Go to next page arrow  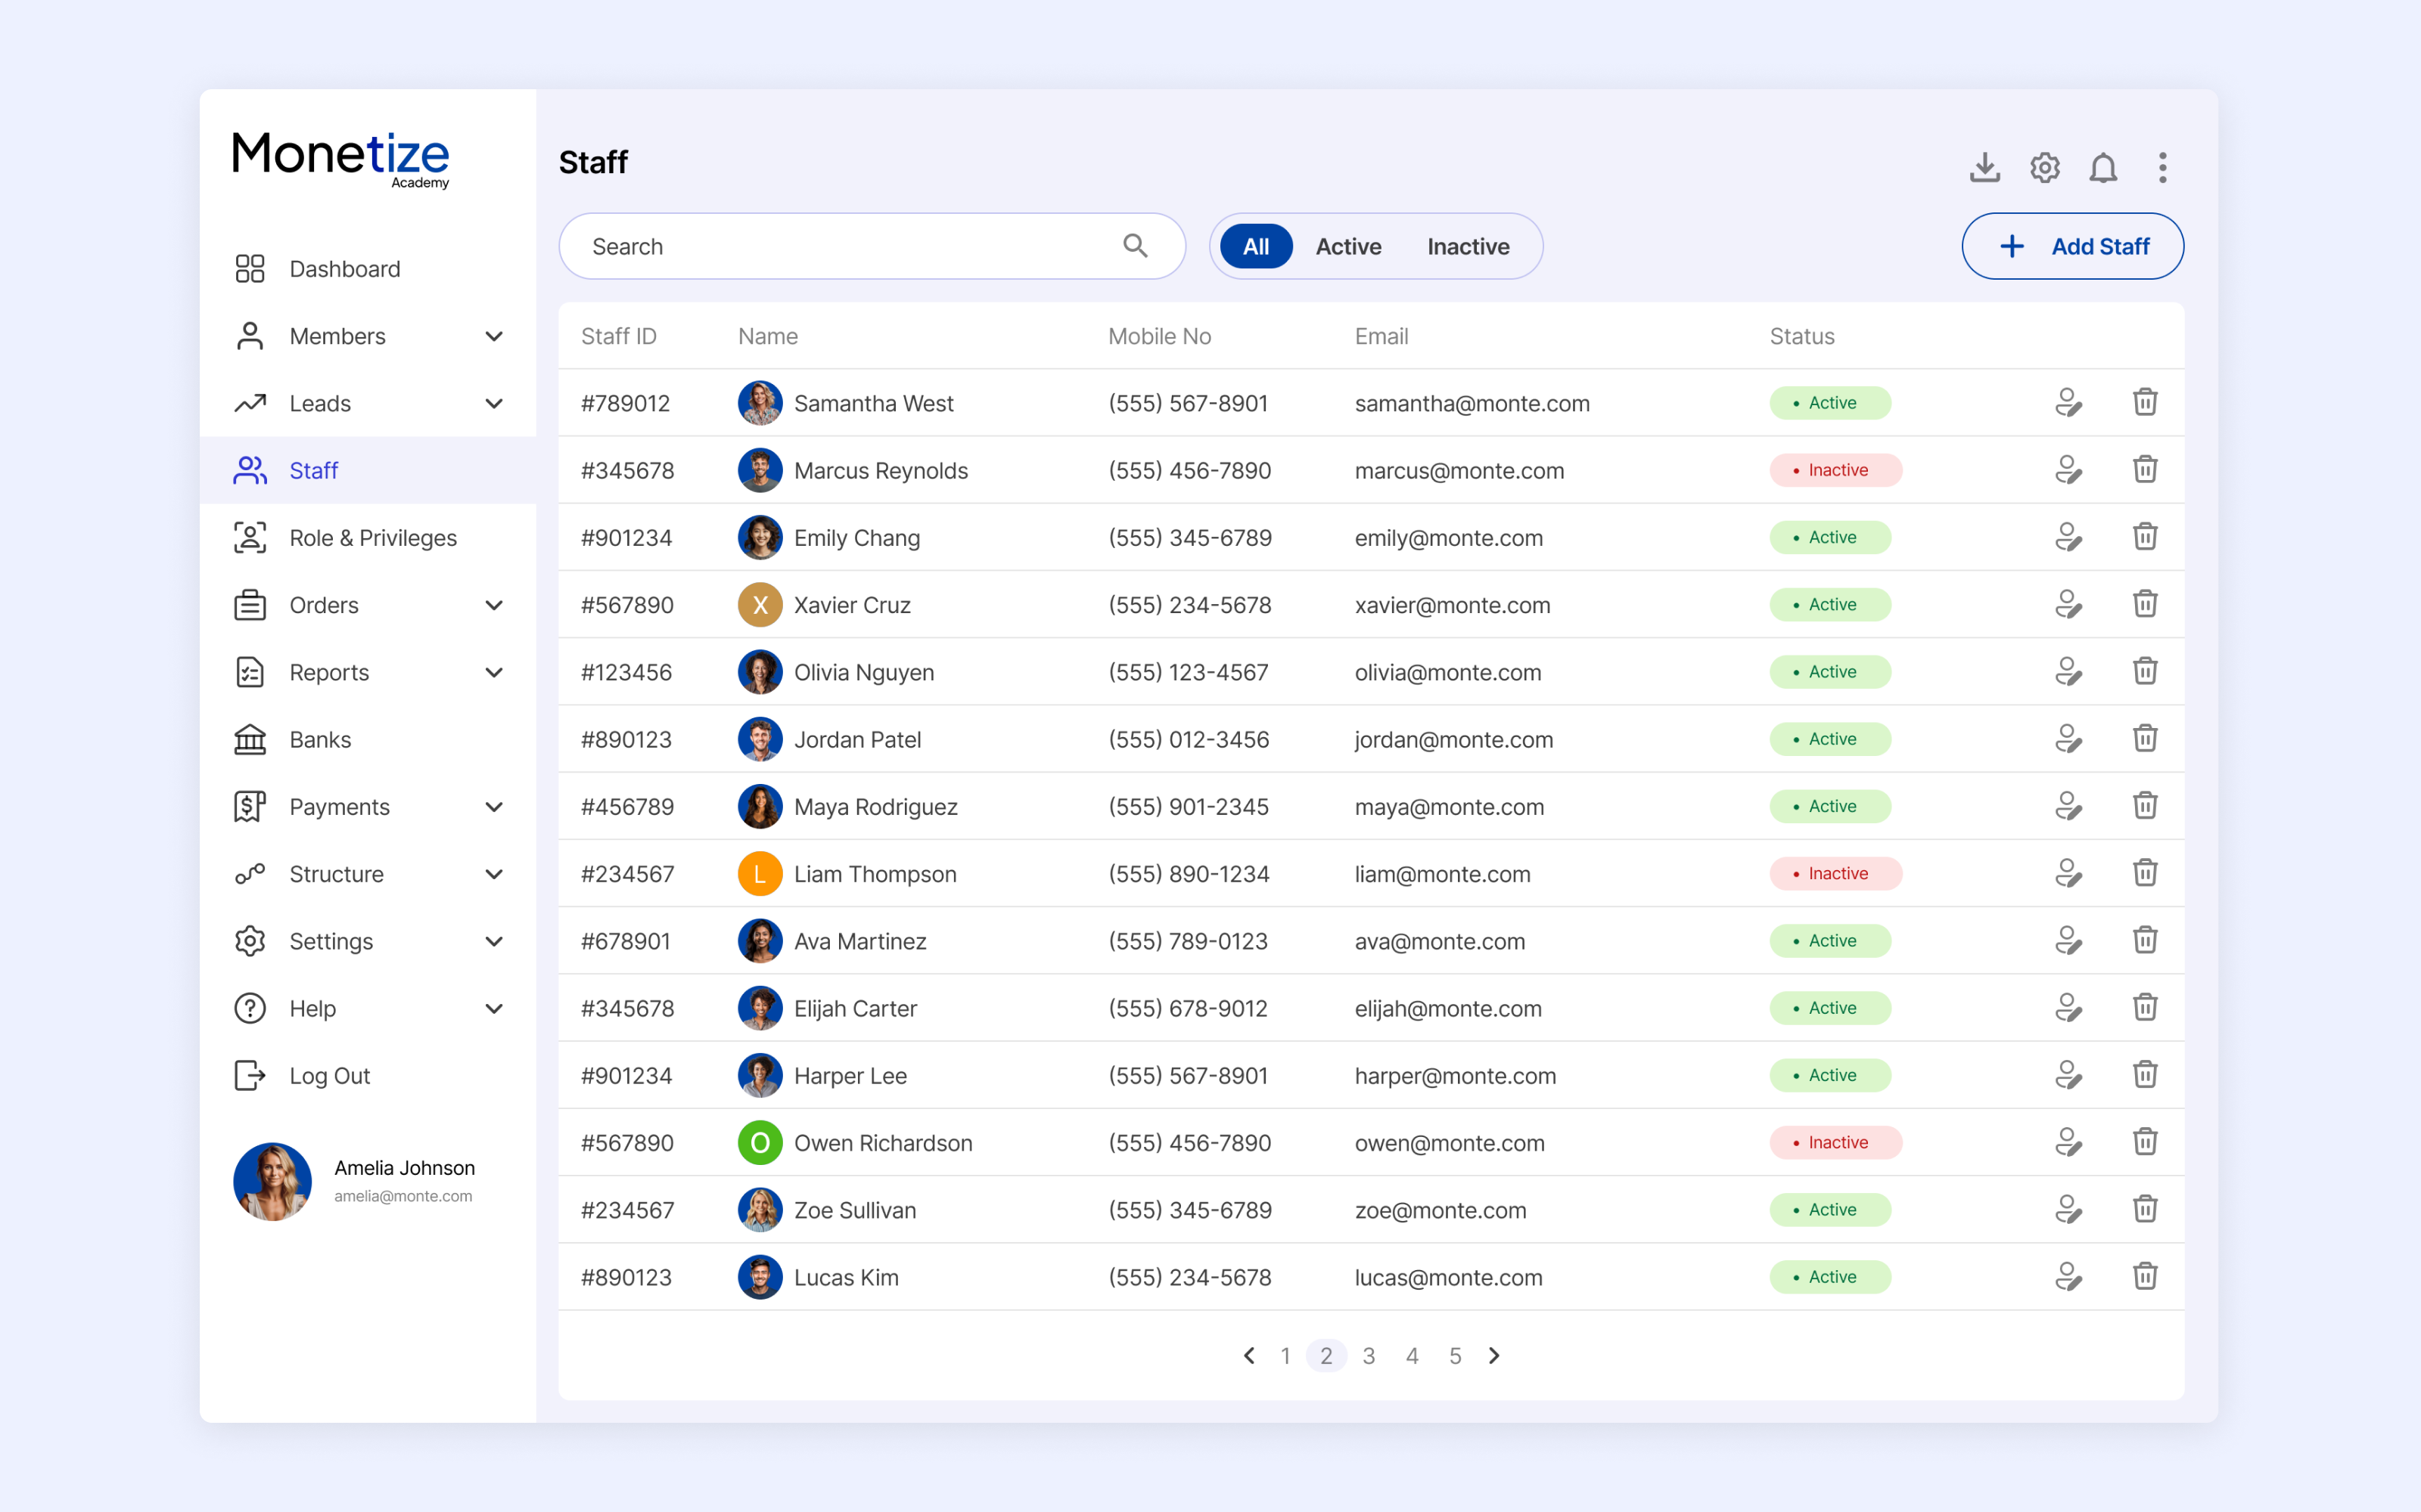click(x=1493, y=1355)
